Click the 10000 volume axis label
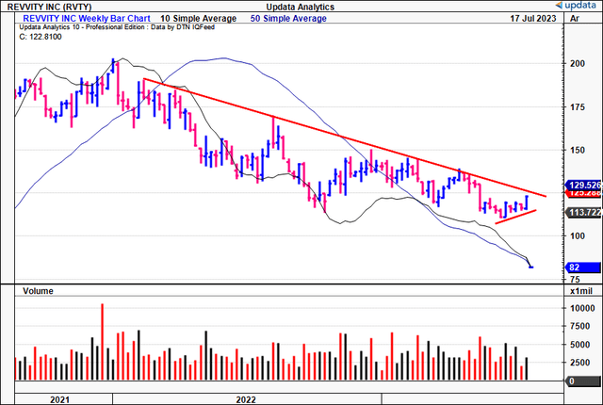Viewport: 603px width, 405px height. click(582, 308)
